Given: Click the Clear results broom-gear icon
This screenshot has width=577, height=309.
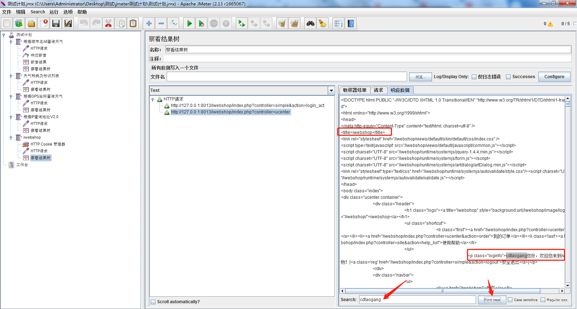Looking at the screenshot, I should [282, 23].
